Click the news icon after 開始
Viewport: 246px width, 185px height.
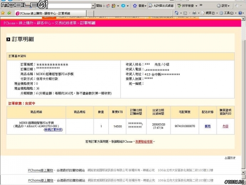(108, 6)
